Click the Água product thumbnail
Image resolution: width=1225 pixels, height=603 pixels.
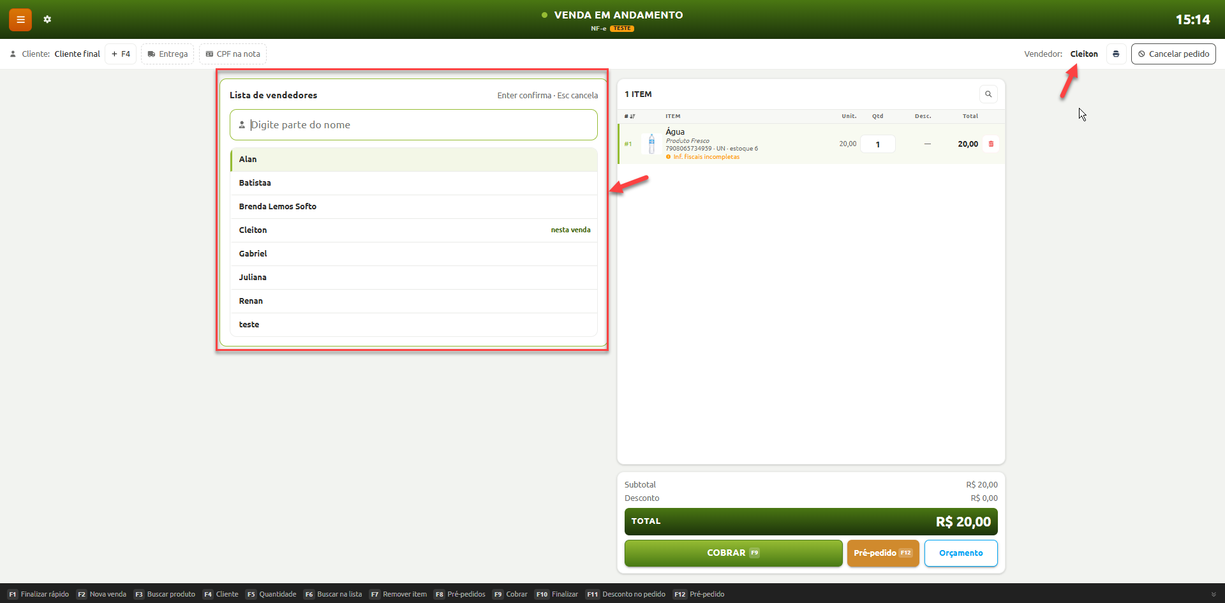[651, 144]
